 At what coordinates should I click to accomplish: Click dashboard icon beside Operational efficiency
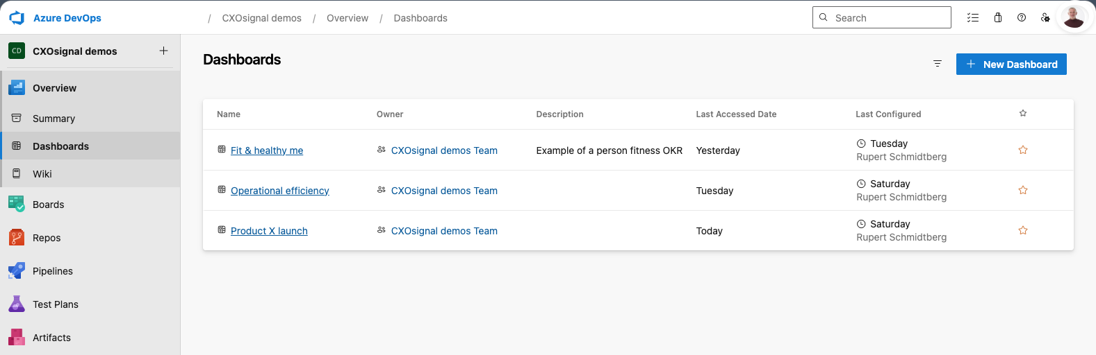pos(222,189)
